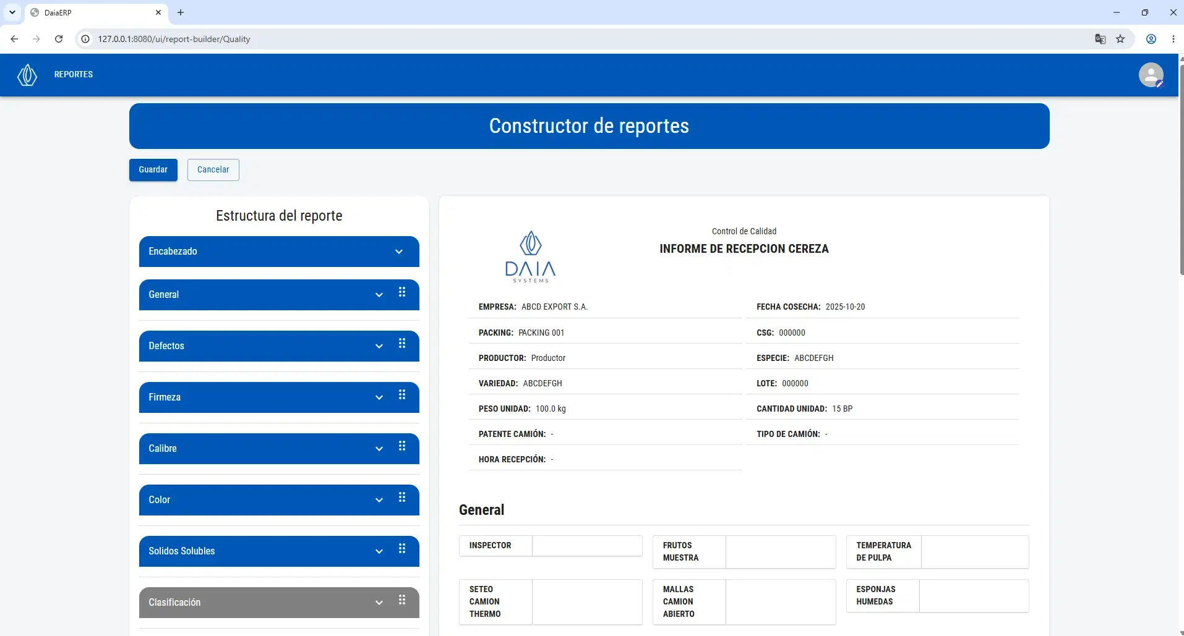Image resolution: width=1184 pixels, height=636 pixels.
Task: Click the TEMPERATURA DE PULPA value field
Action: click(x=975, y=552)
